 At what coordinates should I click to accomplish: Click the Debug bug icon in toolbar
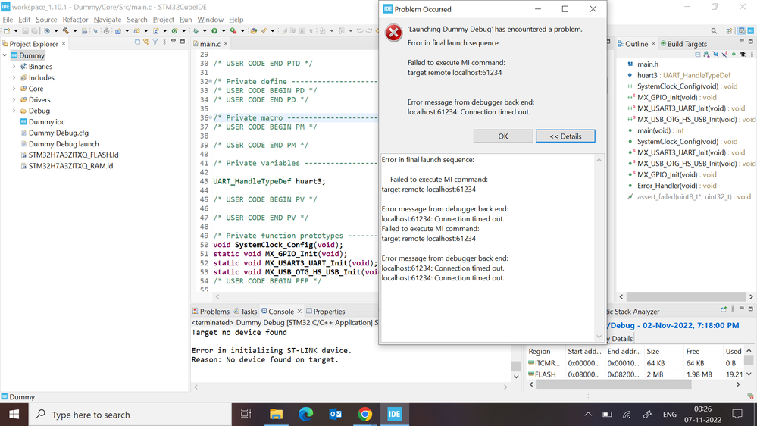click(x=196, y=31)
